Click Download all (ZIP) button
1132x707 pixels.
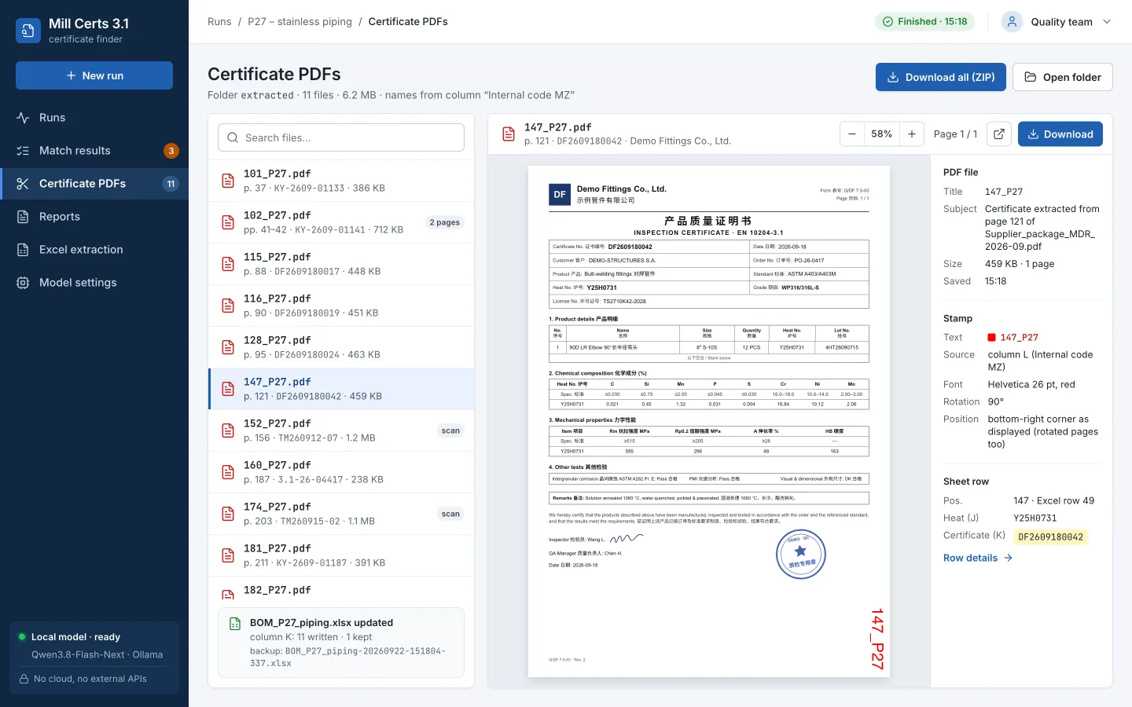[940, 77]
